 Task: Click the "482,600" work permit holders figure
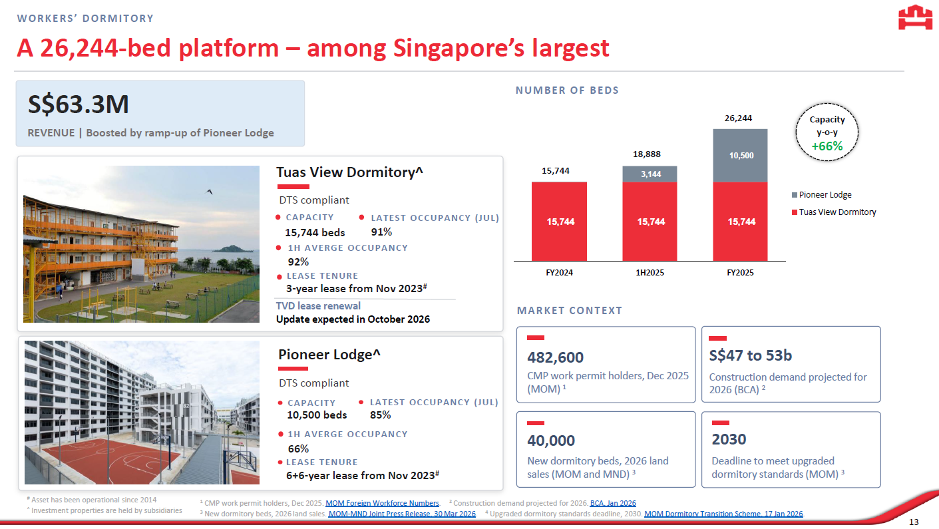point(556,357)
